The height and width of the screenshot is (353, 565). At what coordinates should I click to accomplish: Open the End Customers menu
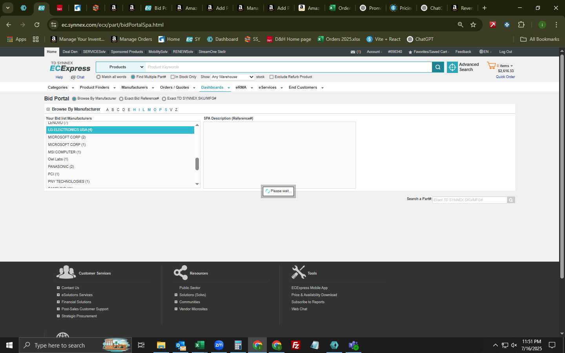click(306, 87)
